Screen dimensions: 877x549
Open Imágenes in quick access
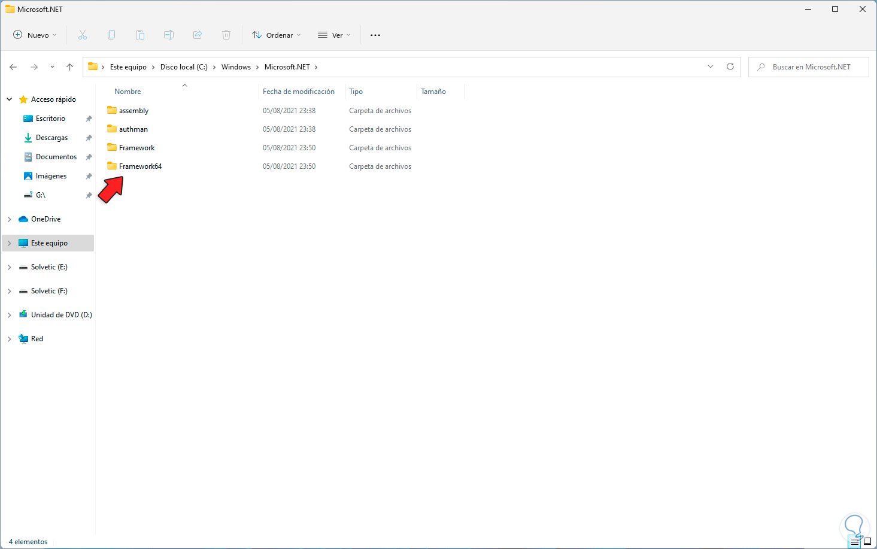pos(51,176)
